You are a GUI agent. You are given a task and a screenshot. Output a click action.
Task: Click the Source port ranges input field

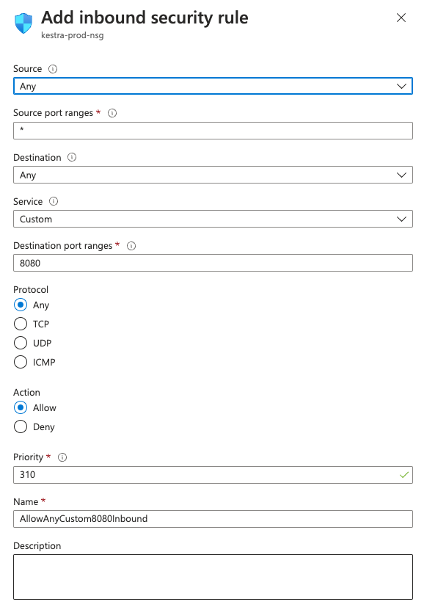coord(213,131)
